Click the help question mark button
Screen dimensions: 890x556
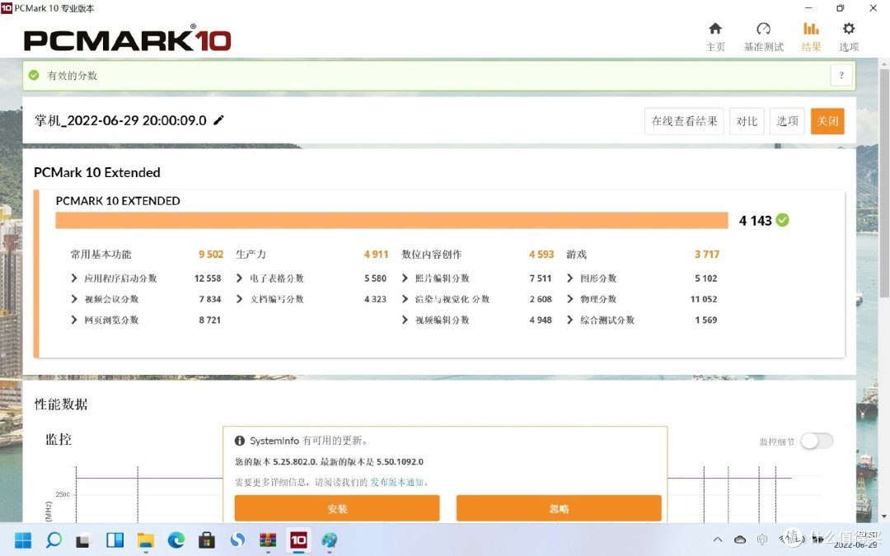841,75
